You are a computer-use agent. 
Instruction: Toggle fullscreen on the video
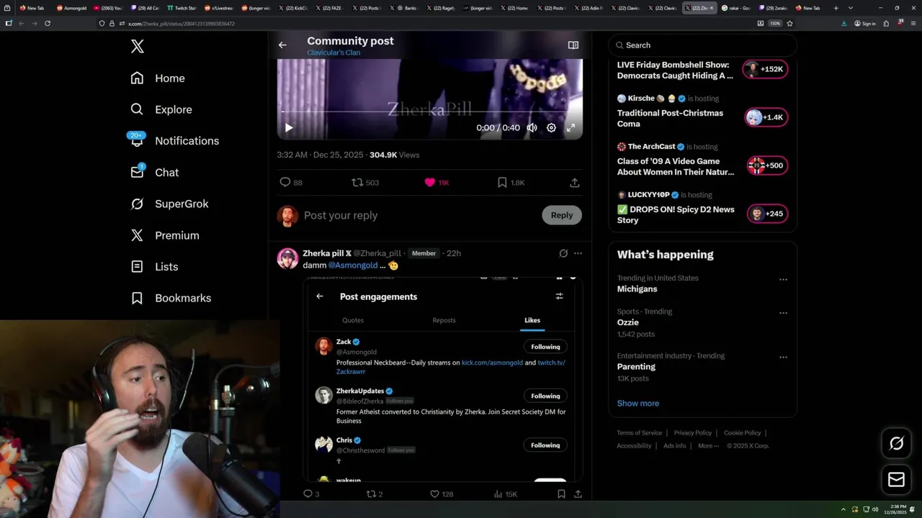pos(570,127)
